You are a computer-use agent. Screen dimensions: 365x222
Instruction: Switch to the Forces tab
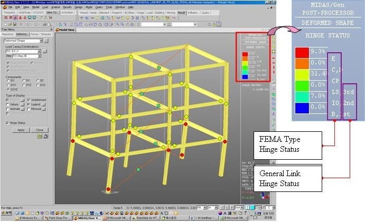(34, 34)
